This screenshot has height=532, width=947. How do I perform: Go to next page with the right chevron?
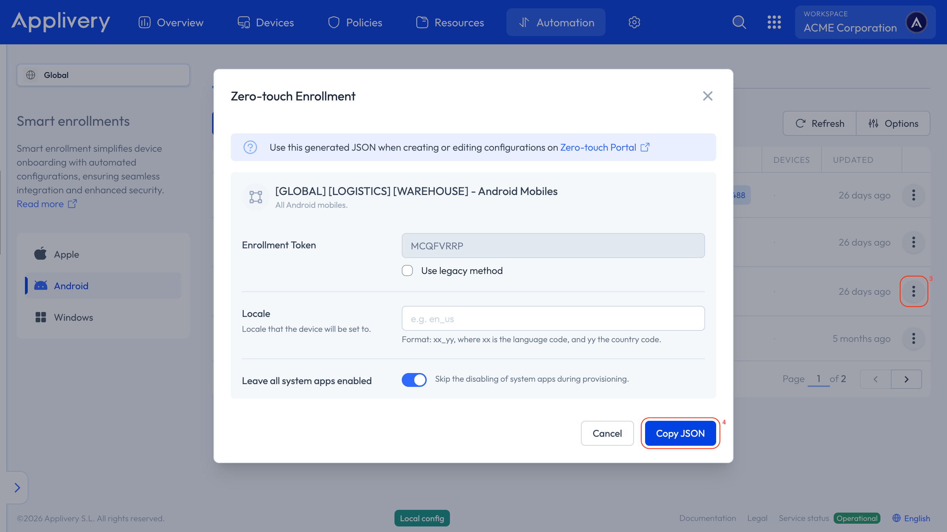[x=906, y=379]
